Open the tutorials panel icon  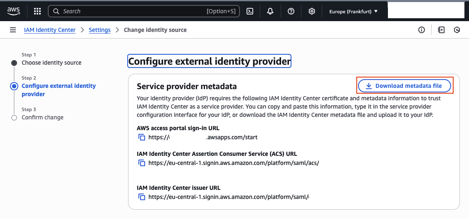(x=441, y=30)
